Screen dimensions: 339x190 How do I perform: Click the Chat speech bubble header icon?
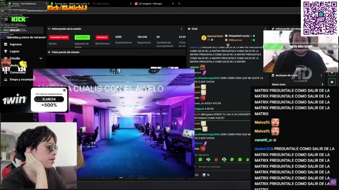(189, 29)
